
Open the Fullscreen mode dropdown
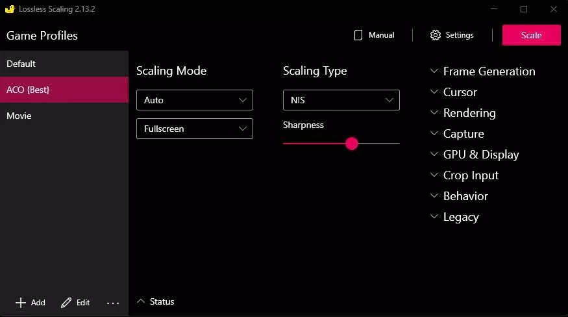194,129
